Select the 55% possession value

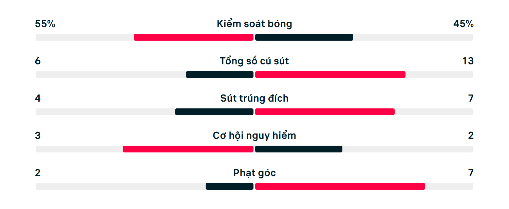click(x=45, y=24)
